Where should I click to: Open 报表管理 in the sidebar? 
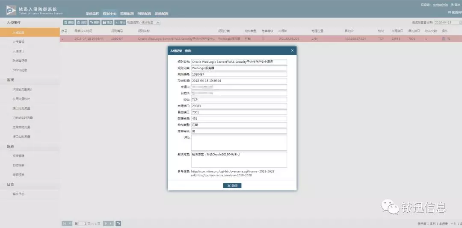[30, 155]
